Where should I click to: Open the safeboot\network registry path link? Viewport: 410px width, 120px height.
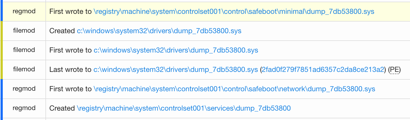pos(234,89)
